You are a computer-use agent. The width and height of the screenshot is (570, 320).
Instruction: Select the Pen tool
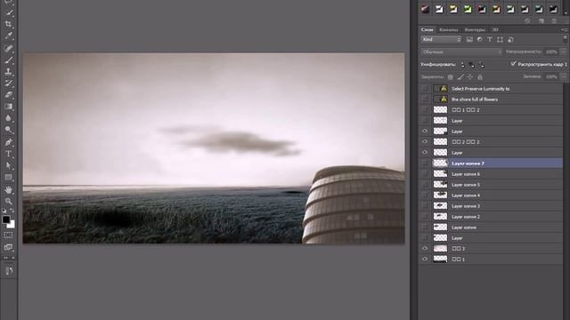point(9,142)
